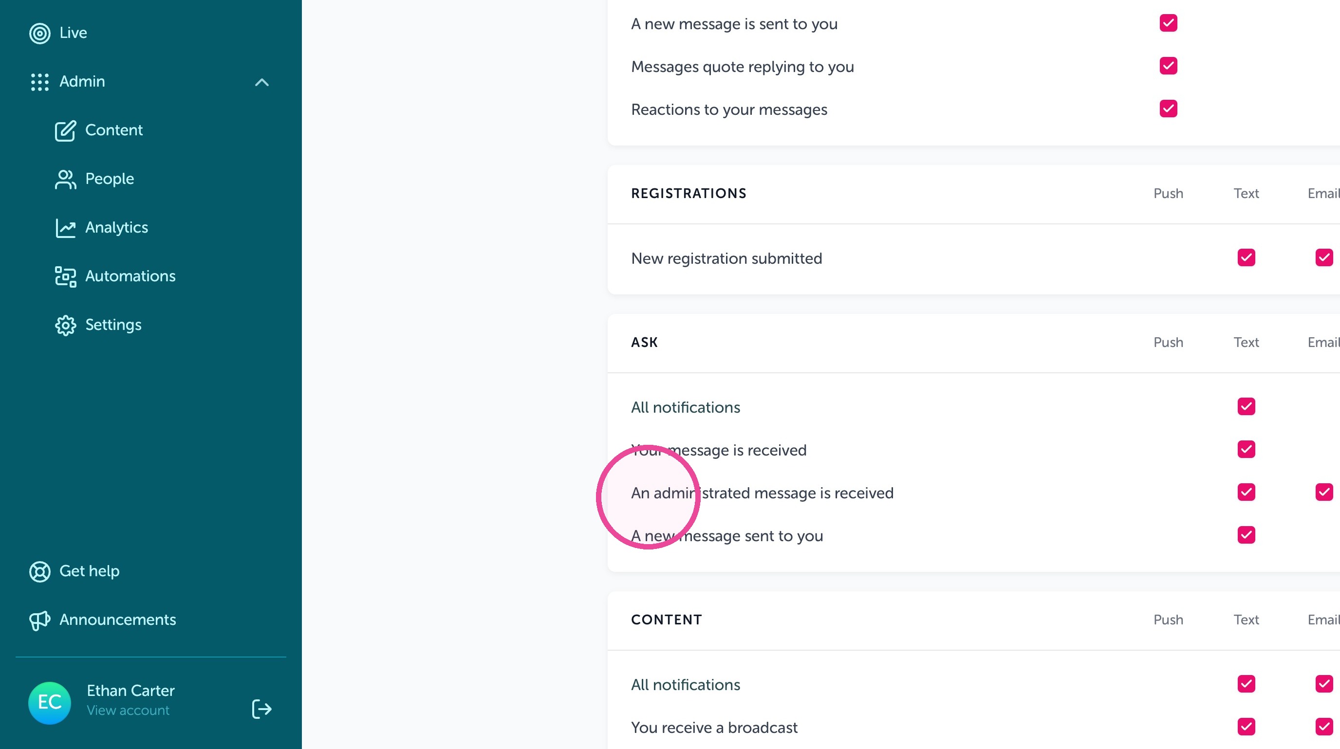The width and height of the screenshot is (1340, 749).
Task: Uncheck Push for Messages quote replying
Action: 1168,66
